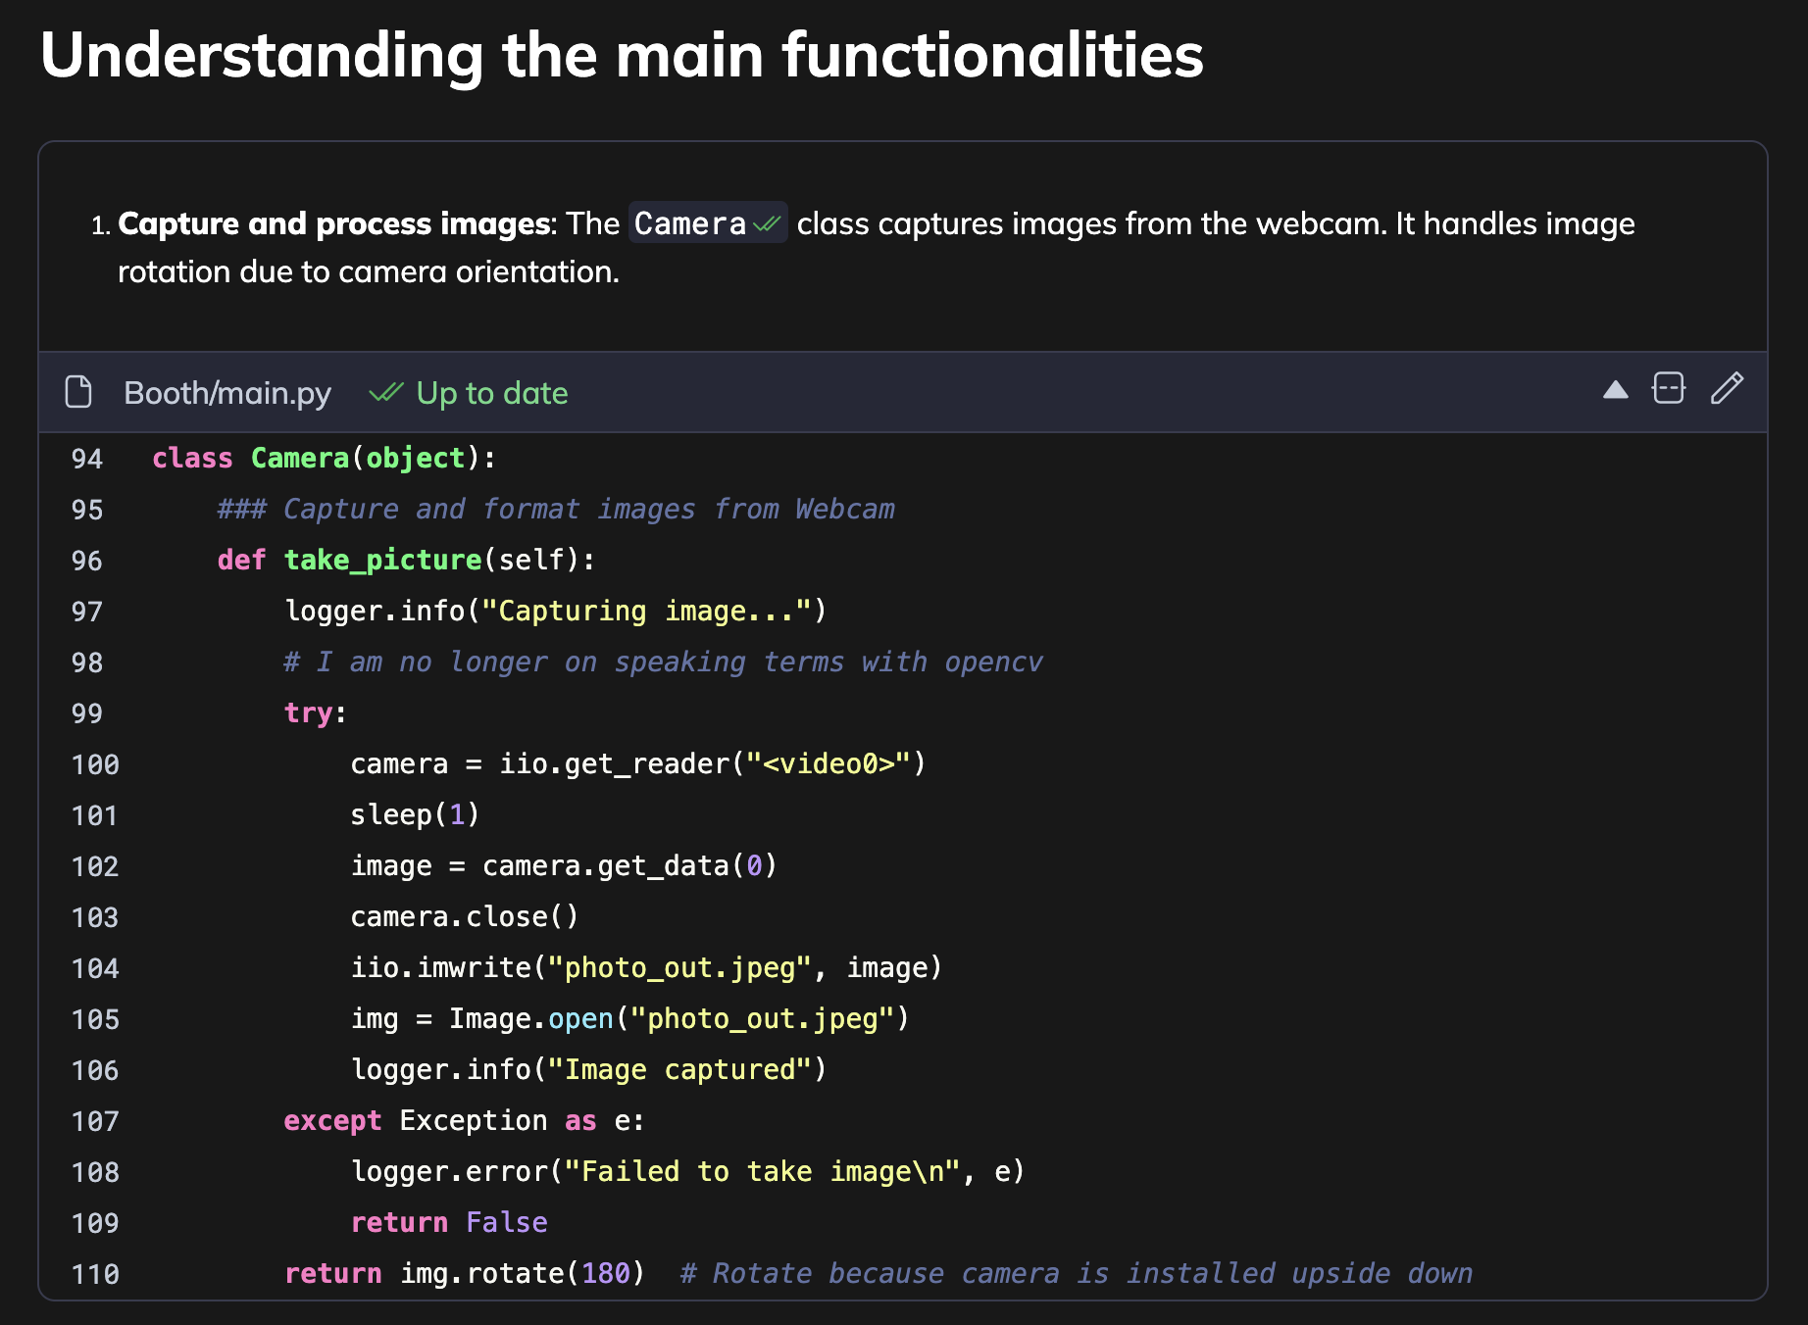Click the 'try:' keyword on line 99

tap(308, 713)
